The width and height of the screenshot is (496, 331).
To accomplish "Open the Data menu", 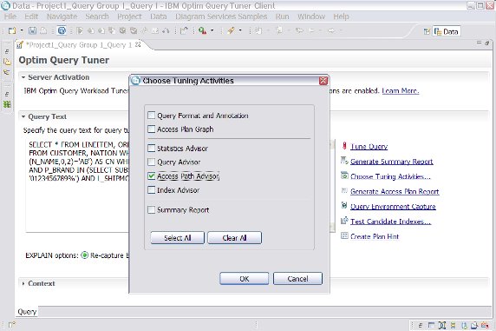I will point(159,17).
